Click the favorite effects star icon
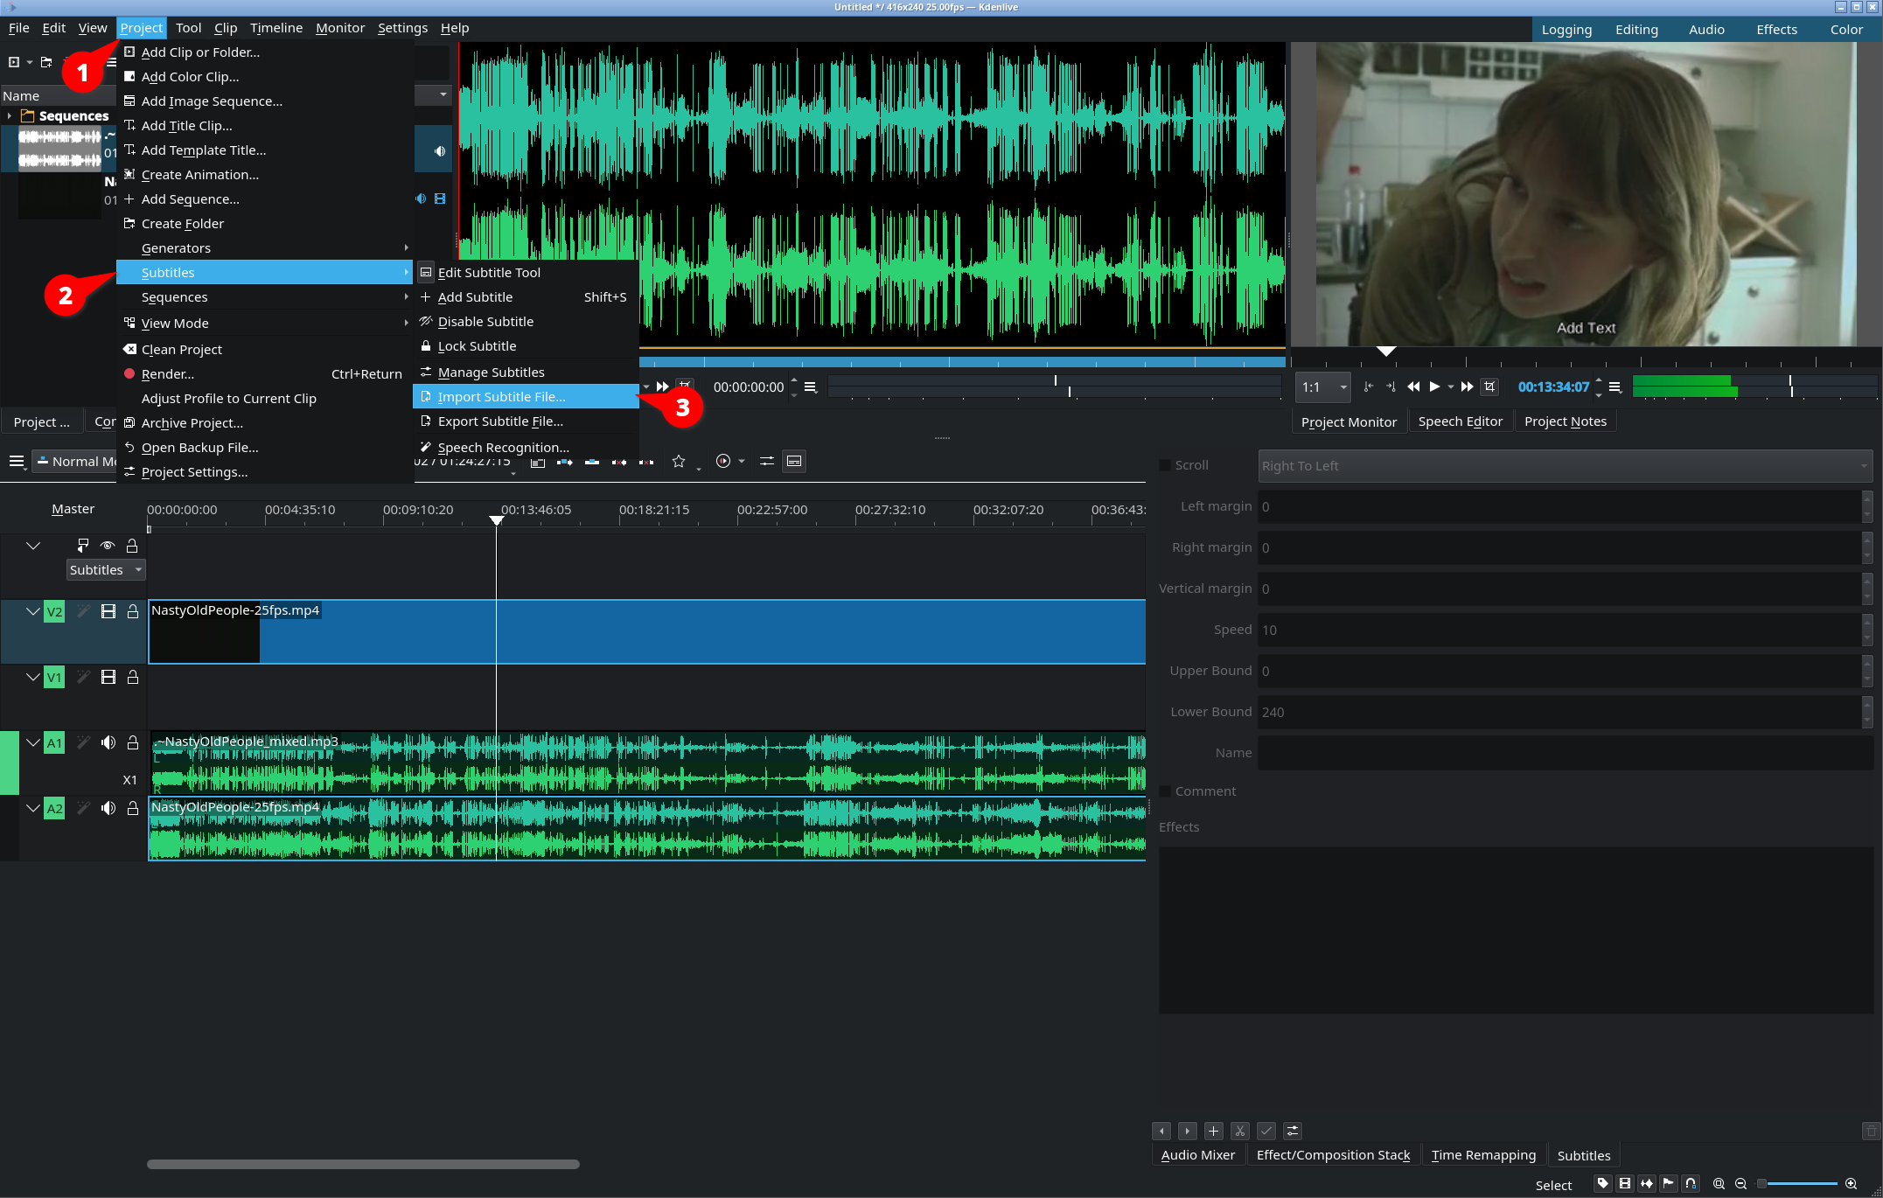 (x=678, y=461)
